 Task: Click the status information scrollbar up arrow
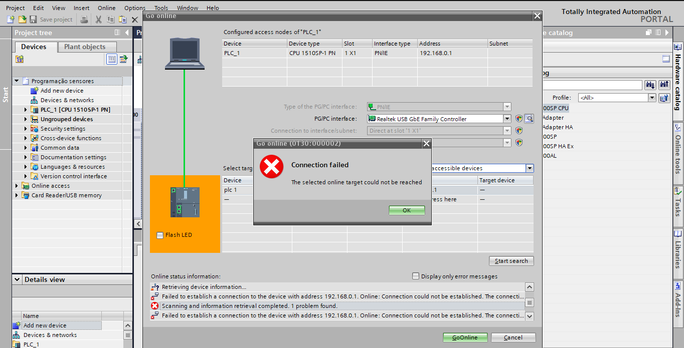[x=530, y=287]
